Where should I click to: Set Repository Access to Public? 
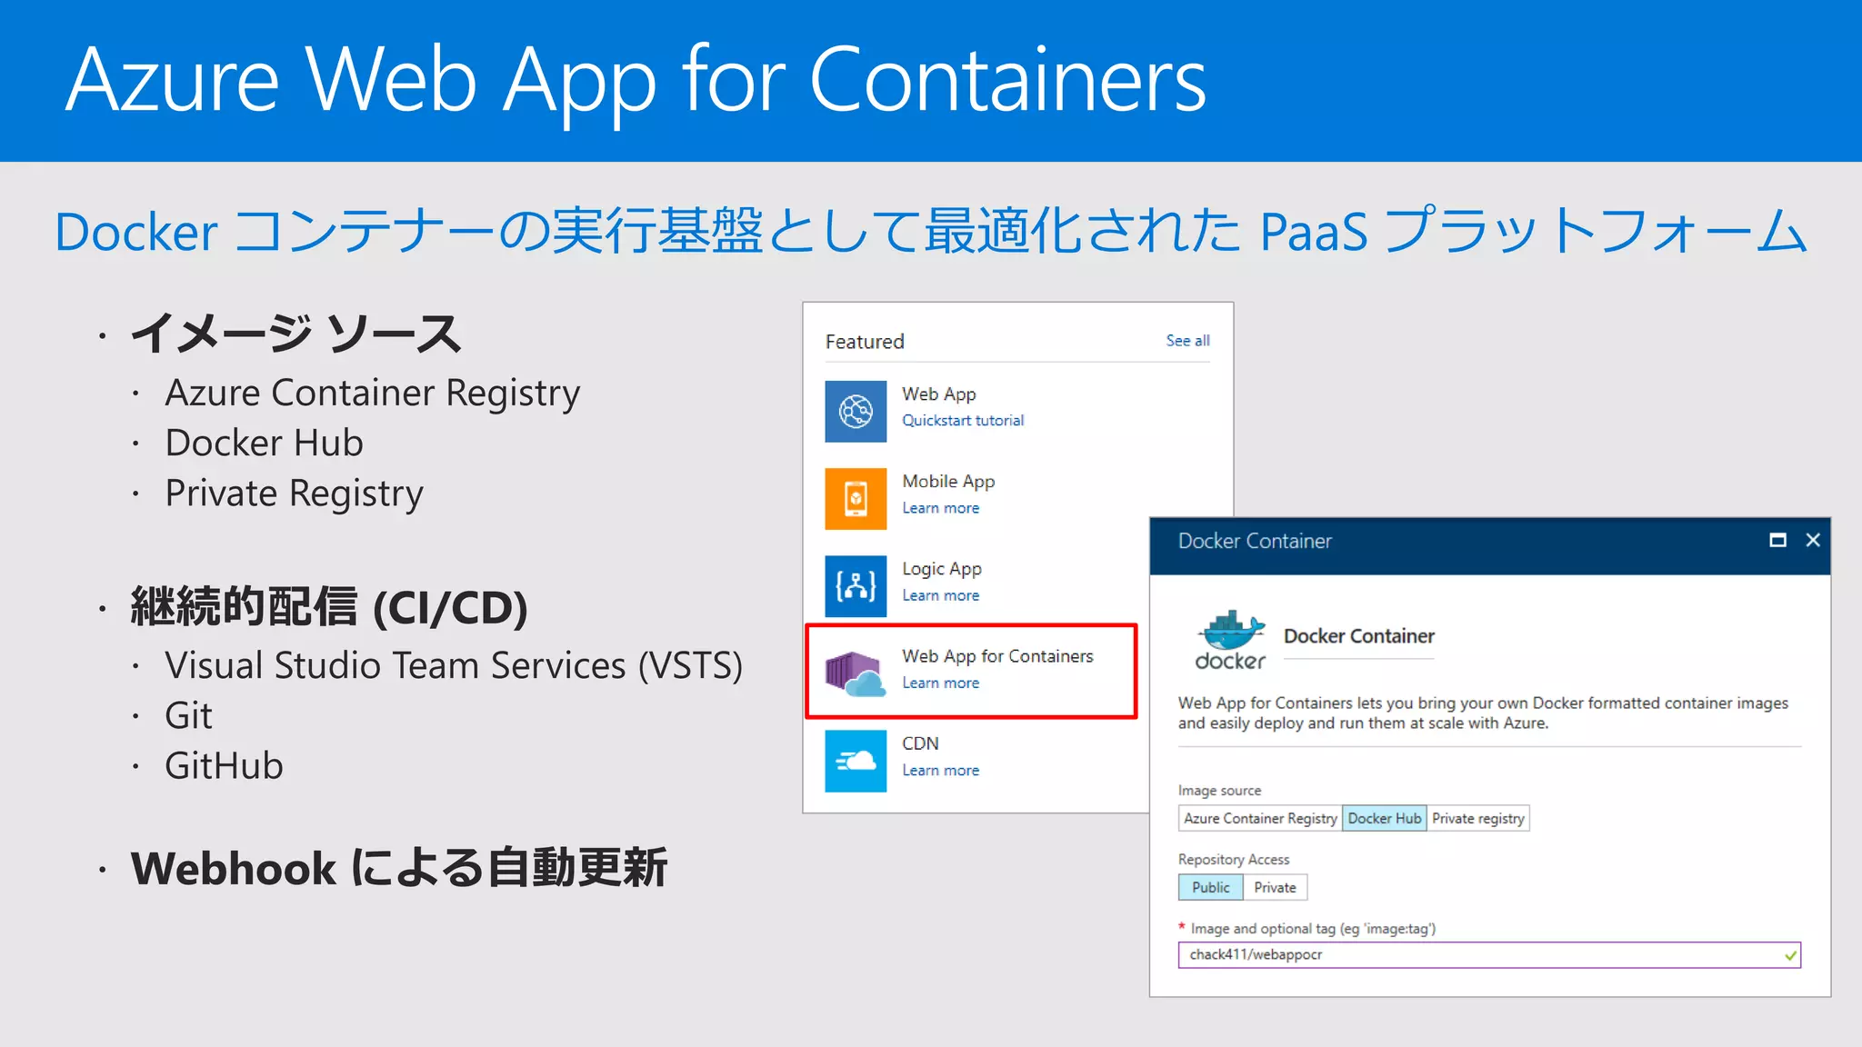[1211, 887]
